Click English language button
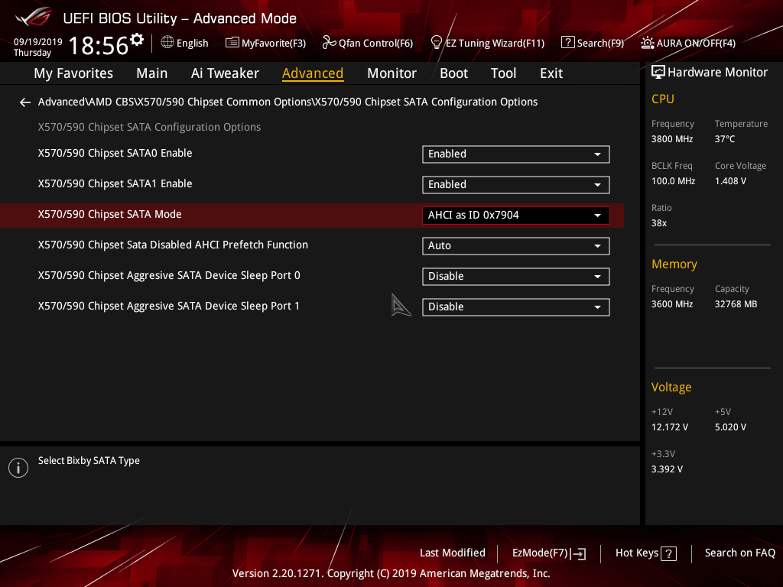This screenshot has height=587, width=783. coord(184,43)
